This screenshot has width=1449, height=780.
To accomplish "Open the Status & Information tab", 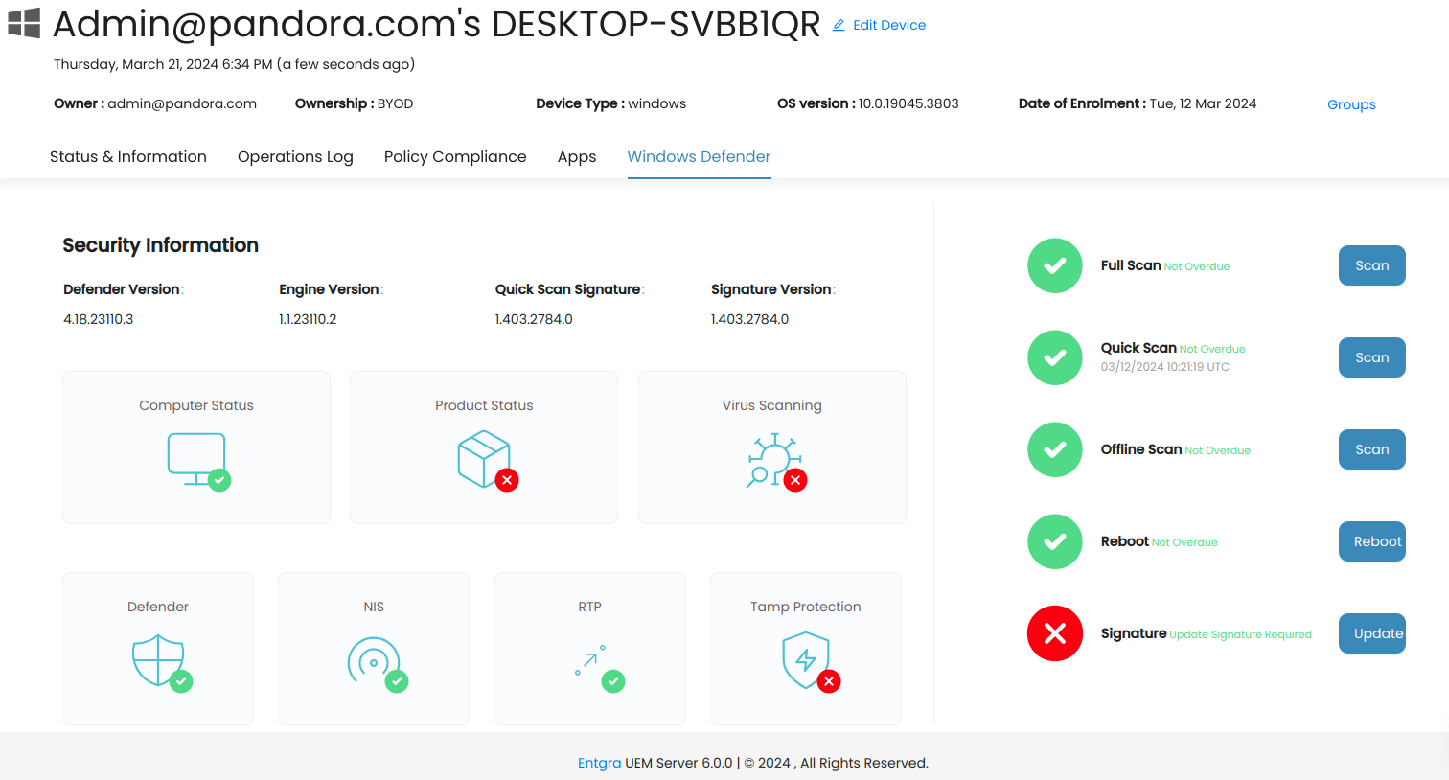I will point(128,156).
